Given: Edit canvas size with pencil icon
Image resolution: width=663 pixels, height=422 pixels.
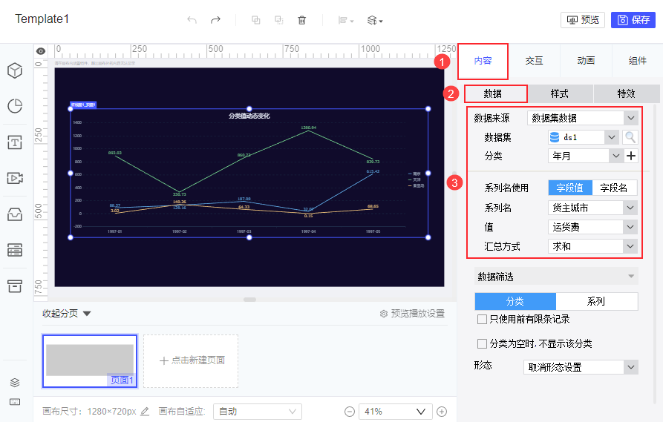Looking at the screenshot, I should (x=145, y=411).
